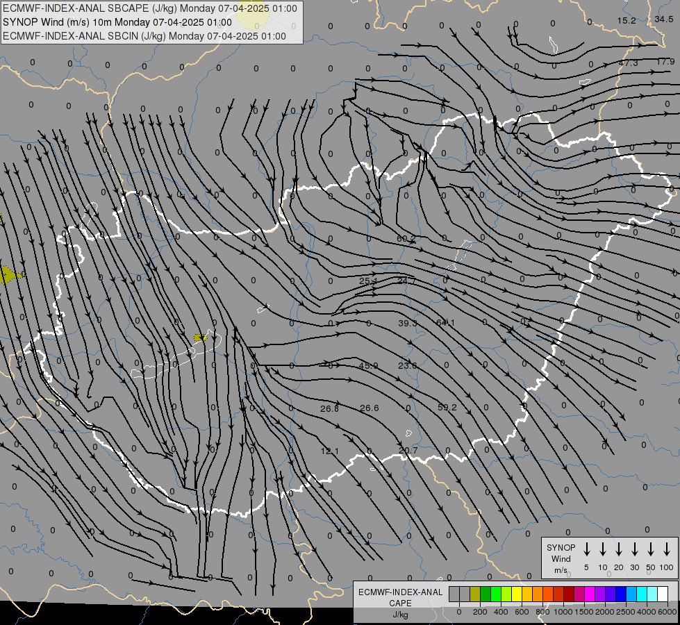Pick the olive swatch in CAPE color scale
Image resolution: width=680 pixels, height=625 pixels.
pos(475,594)
